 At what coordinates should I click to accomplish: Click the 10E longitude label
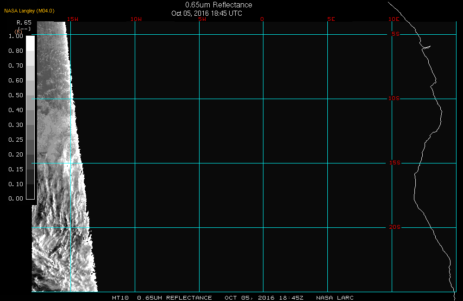pyautogui.click(x=394, y=19)
